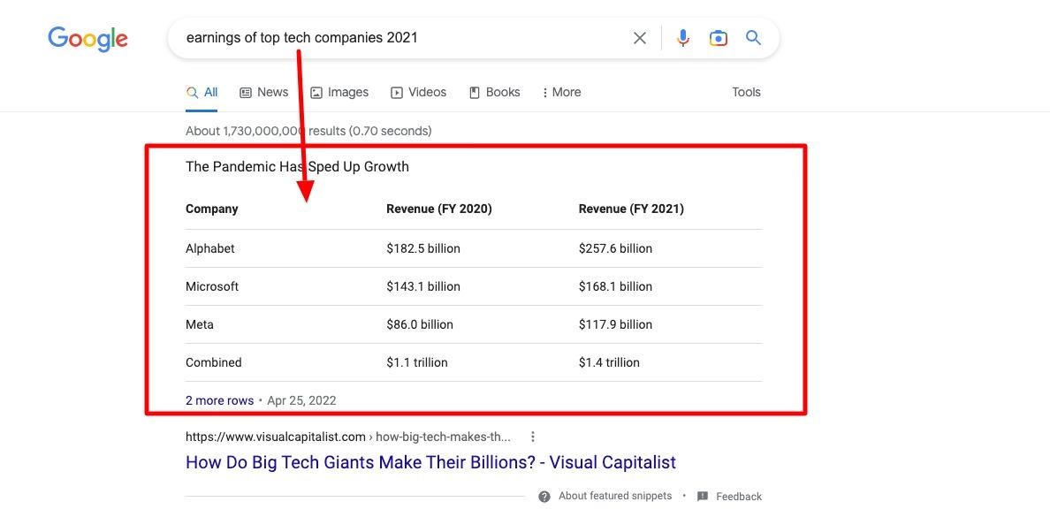The width and height of the screenshot is (1050, 517).
Task: Select the Books tab
Action: tap(494, 93)
